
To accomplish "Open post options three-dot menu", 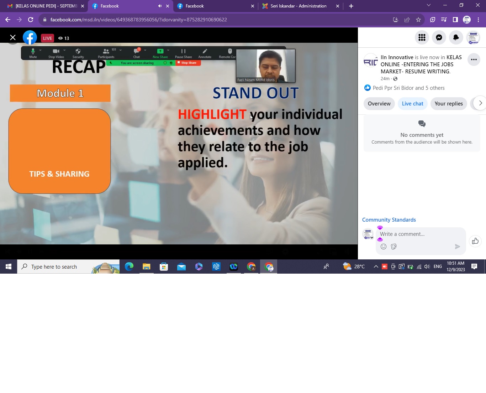I will (x=474, y=60).
